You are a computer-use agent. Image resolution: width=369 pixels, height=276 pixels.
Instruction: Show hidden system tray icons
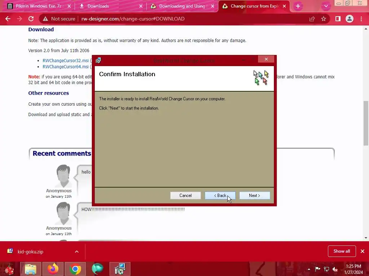(309, 269)
